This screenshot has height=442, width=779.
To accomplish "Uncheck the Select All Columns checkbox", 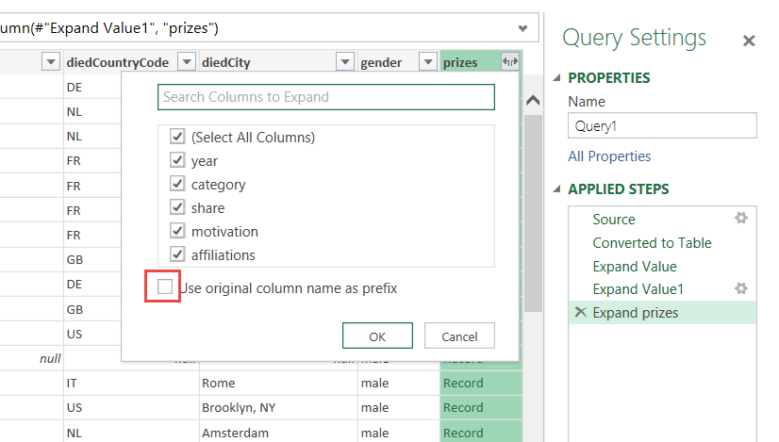I will click(x=176, y=137).
